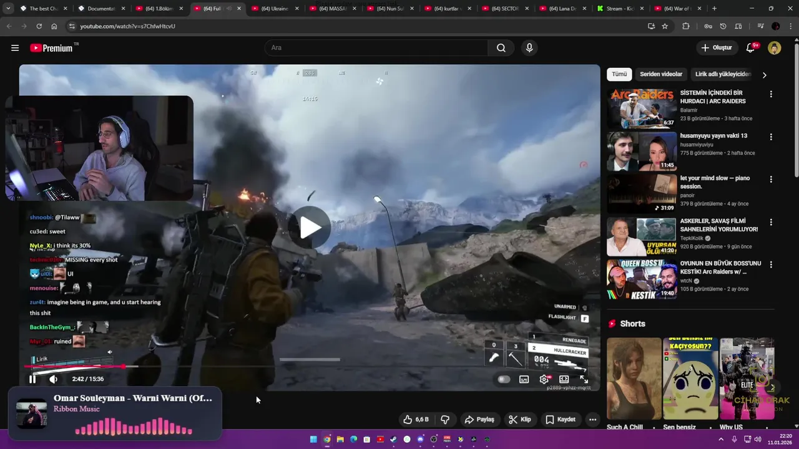
Task: Reload the page in Chrome
Action: tap(39, 26)
